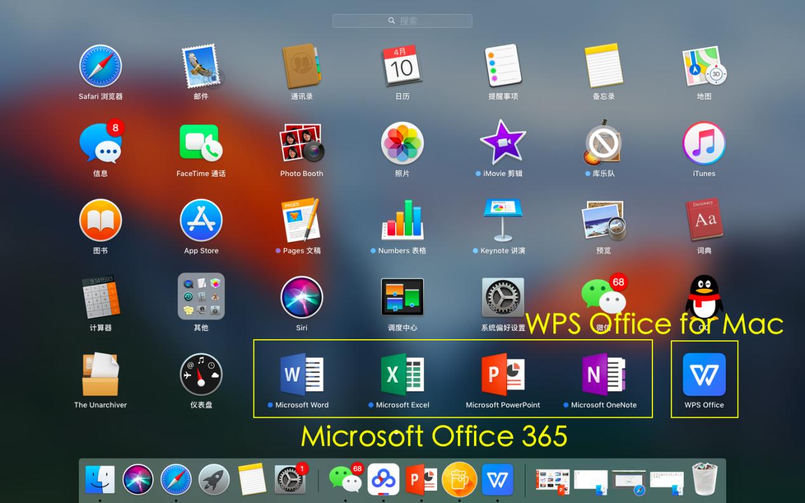805x503 pixels.
Task: Launch the QQ app
Action: [704, 297]
